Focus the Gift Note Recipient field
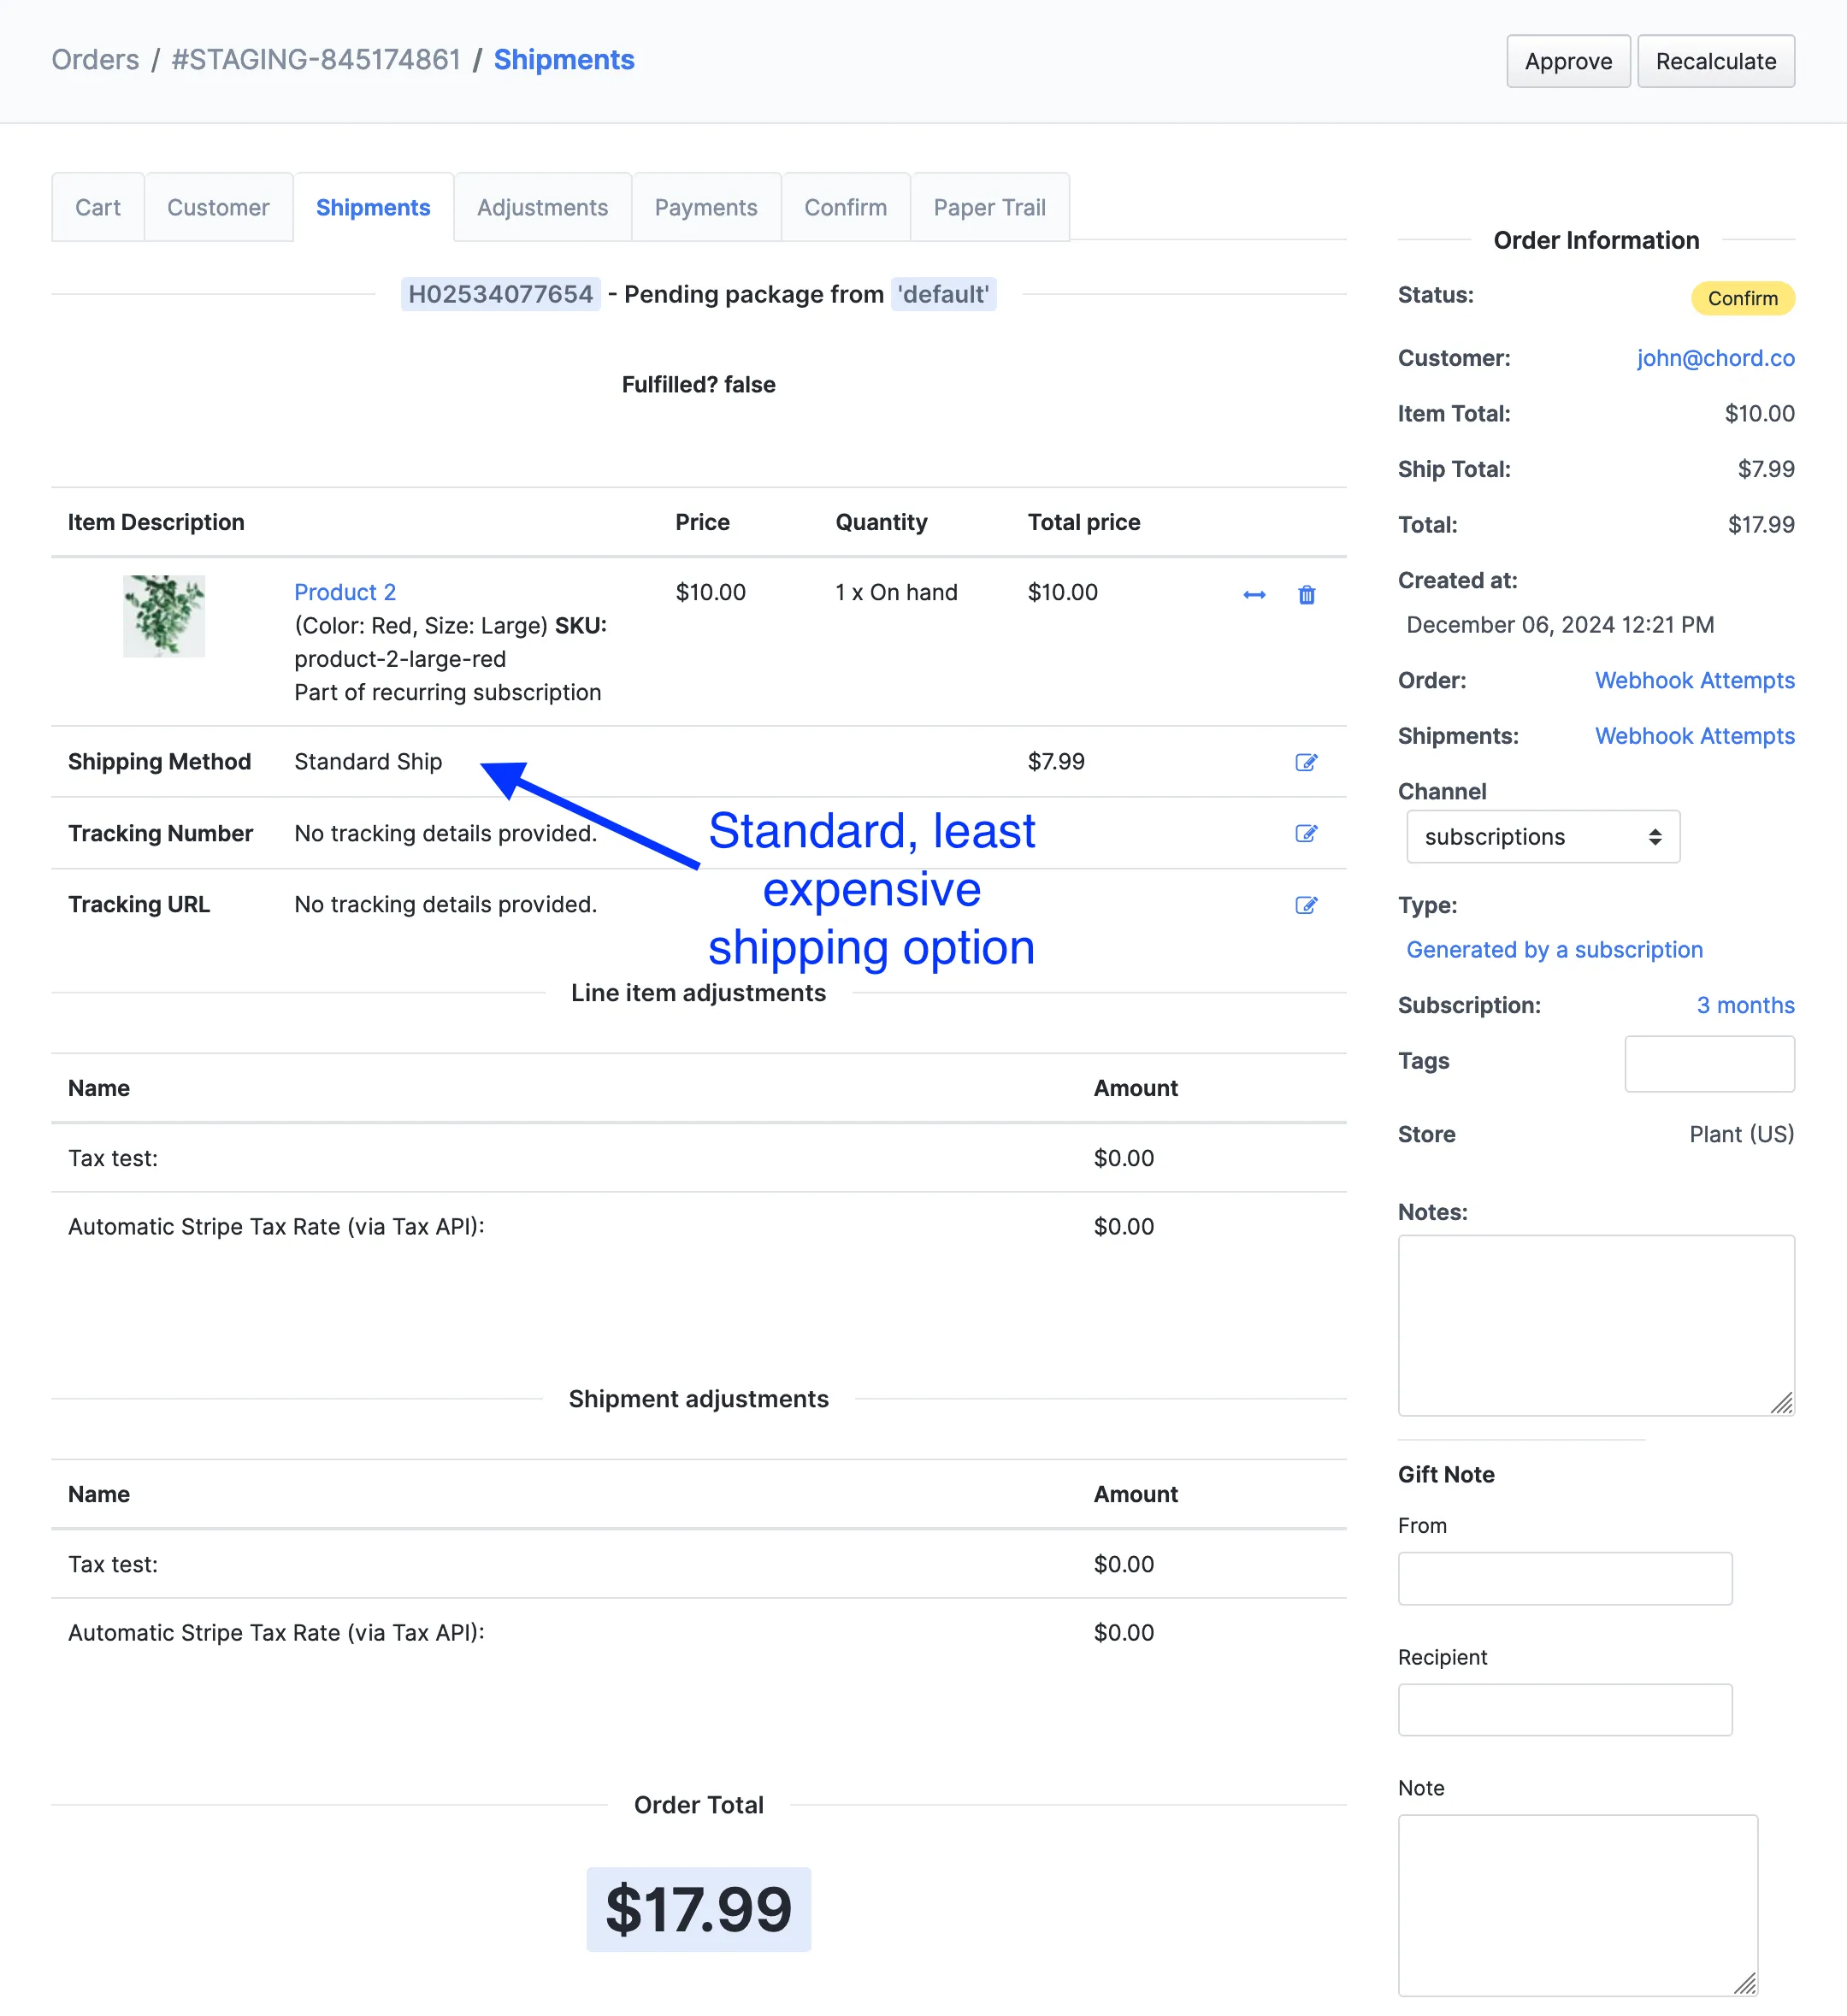Viewport: 1847px width, 2016px height. click(x=1565, y=1710)
